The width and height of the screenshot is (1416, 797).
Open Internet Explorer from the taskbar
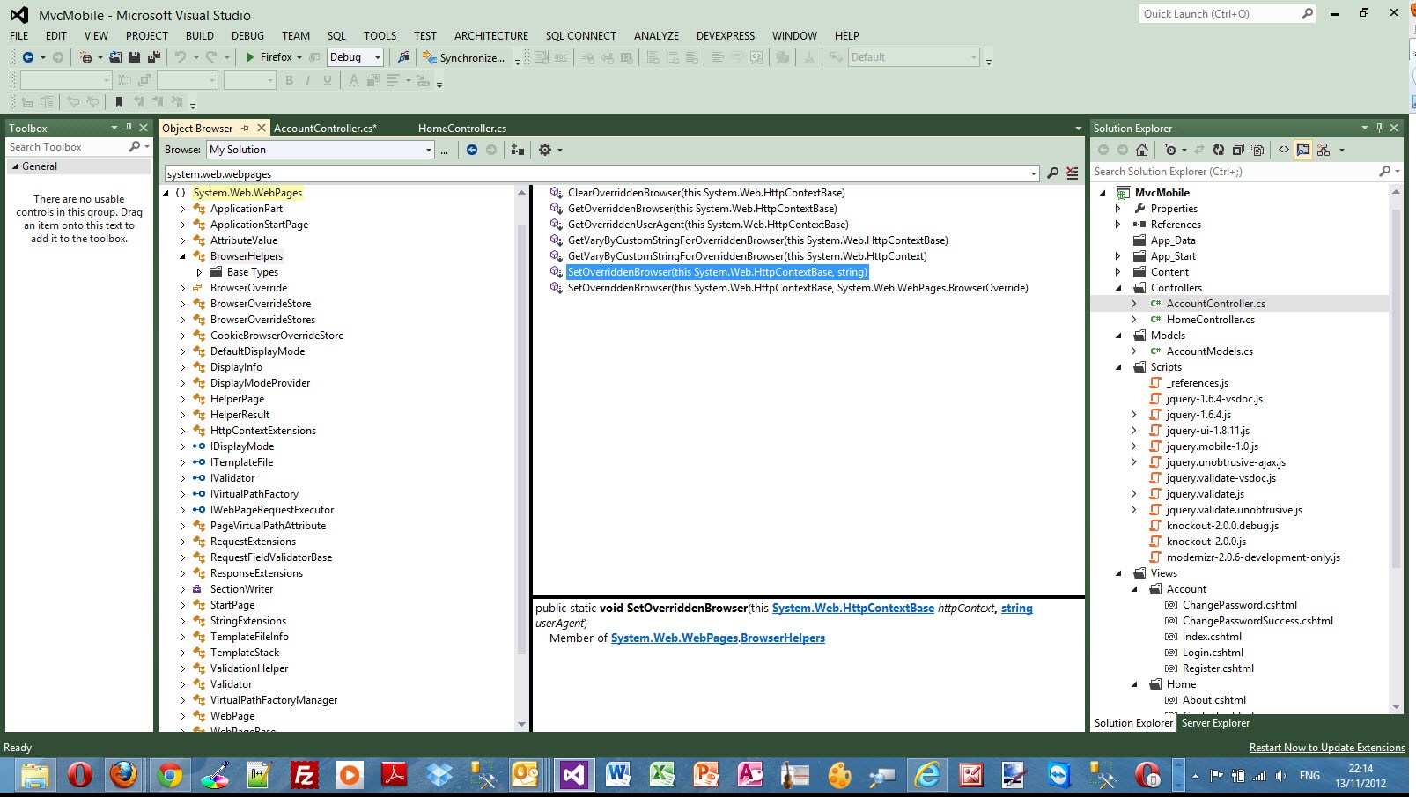click(926, 775)
